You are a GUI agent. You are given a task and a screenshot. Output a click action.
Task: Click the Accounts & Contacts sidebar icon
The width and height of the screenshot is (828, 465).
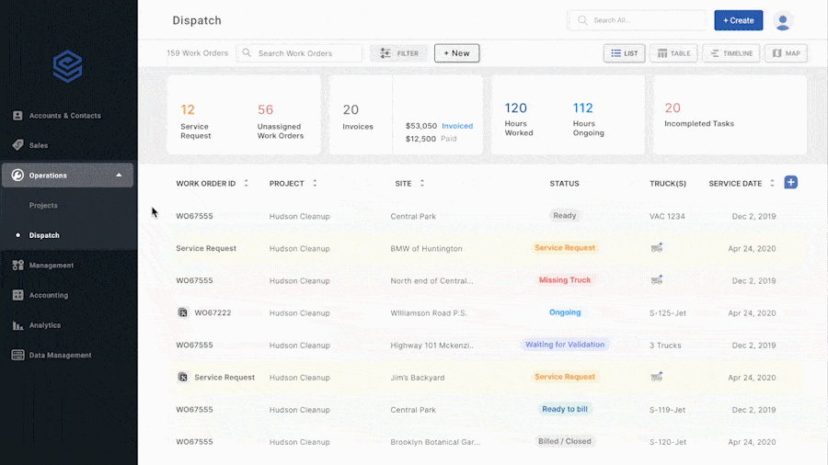(x=17, y=116)
